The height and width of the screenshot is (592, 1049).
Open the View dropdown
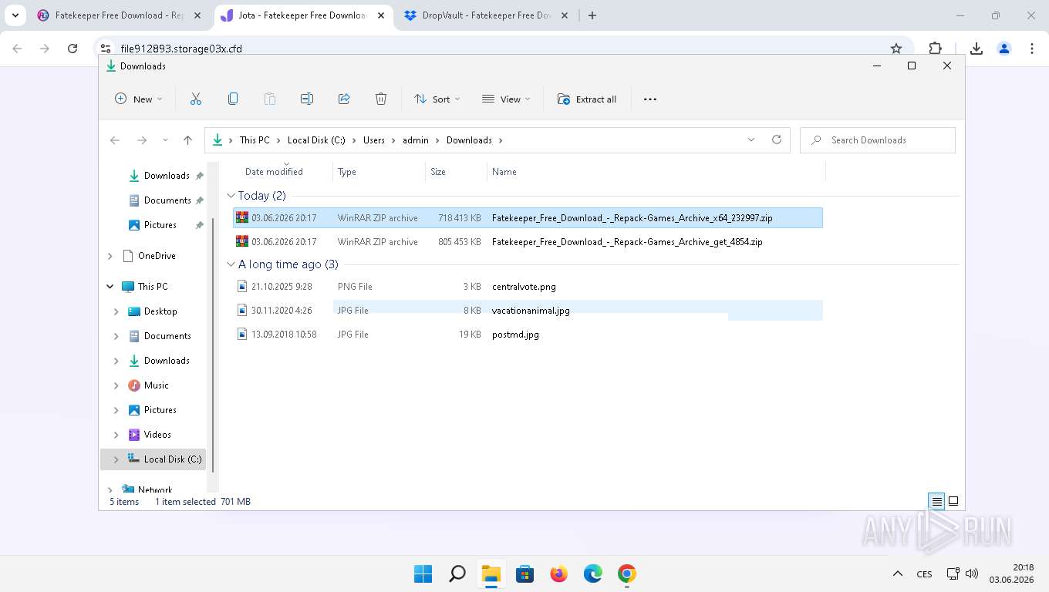pyautogui.click(x=506, y=99)
